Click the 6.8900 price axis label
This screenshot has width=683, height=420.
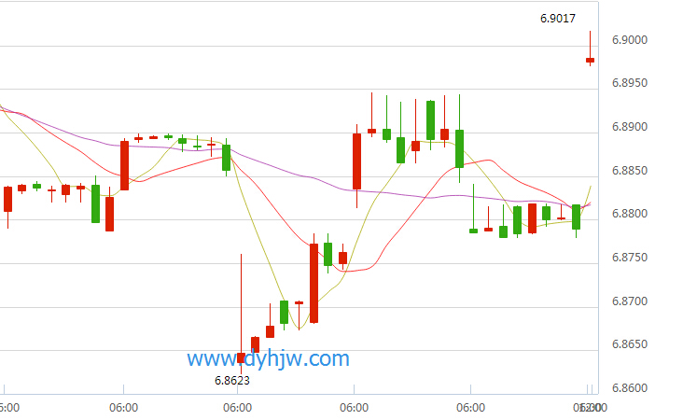(x=630, y=127)
